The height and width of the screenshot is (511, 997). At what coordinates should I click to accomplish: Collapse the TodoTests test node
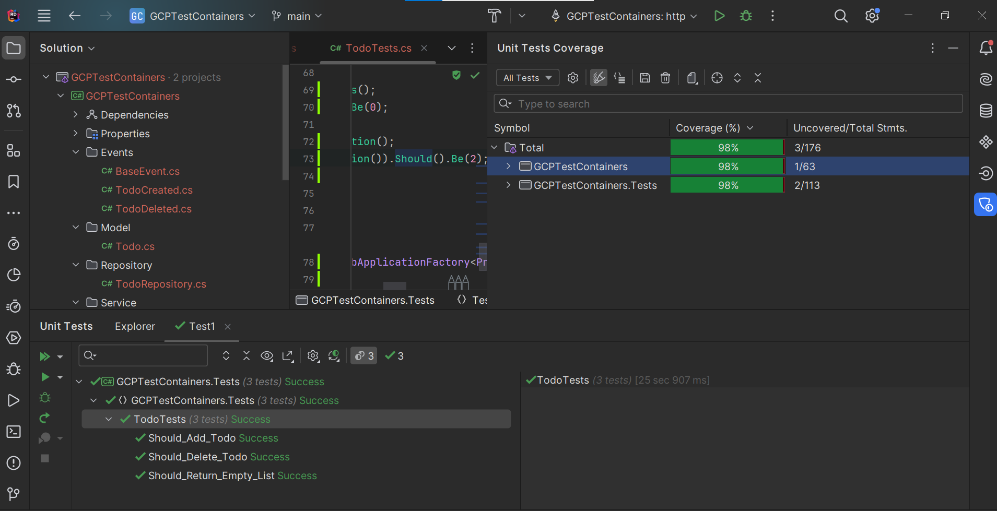point(109,419)
